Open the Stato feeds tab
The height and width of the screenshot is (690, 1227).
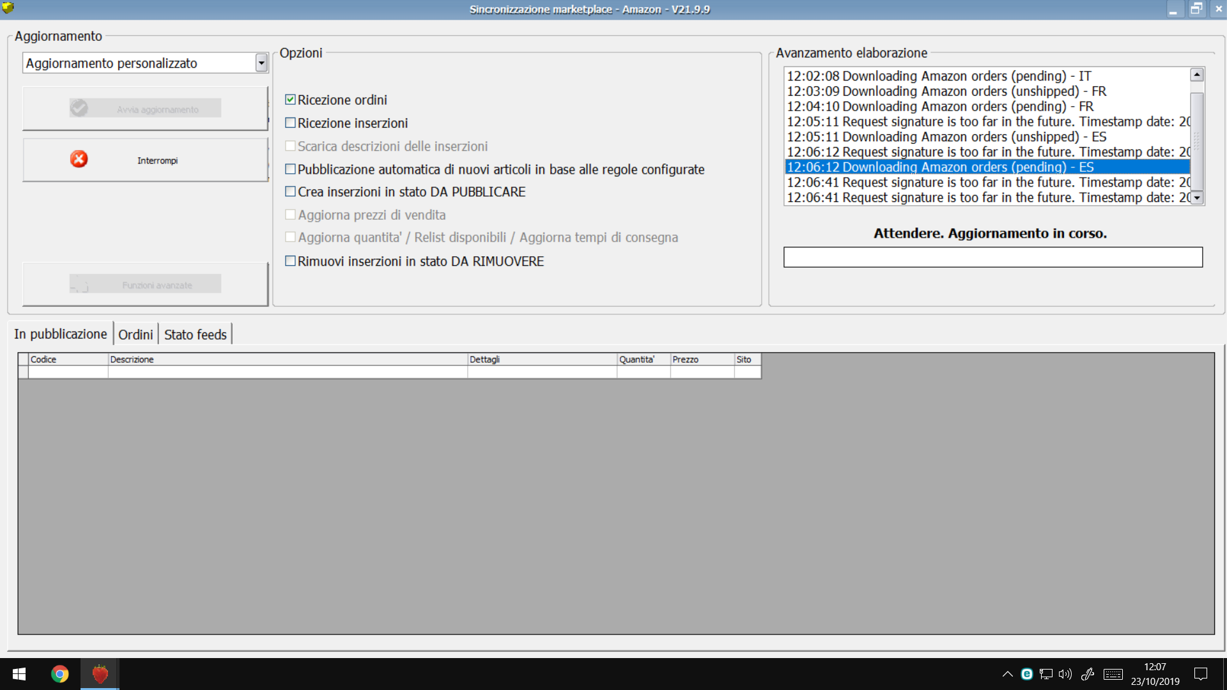(x=196, y=335)
